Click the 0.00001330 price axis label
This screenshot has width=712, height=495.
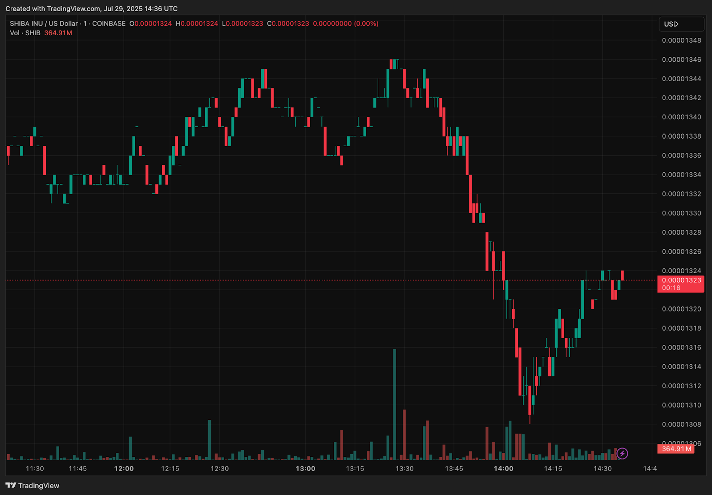681,213
